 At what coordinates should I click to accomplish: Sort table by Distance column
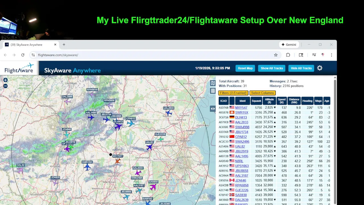[x=294, y=101]
